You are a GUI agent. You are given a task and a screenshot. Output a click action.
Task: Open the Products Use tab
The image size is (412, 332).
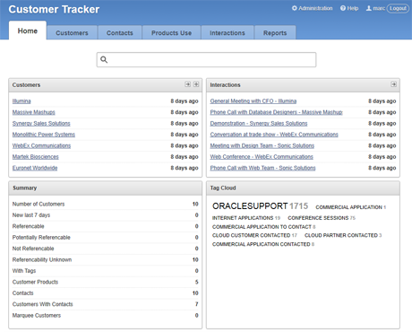click(172, 32)
